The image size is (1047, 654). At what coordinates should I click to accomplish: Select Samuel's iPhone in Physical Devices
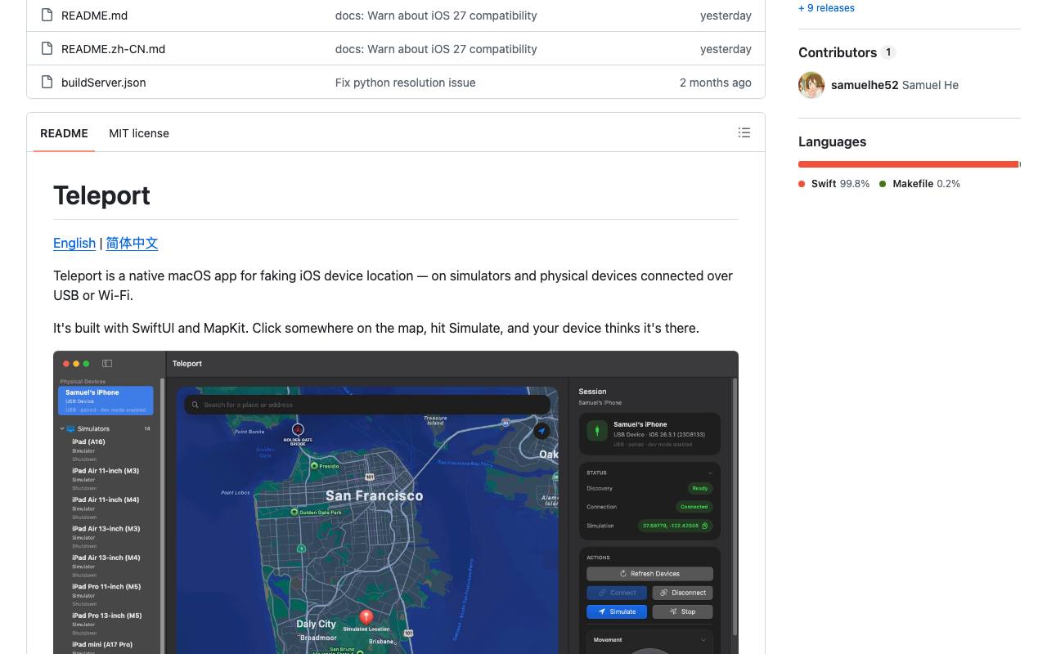click(x=106, y=400)
